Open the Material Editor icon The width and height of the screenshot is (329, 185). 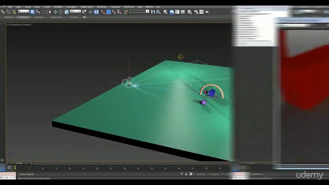pos(190,12)
